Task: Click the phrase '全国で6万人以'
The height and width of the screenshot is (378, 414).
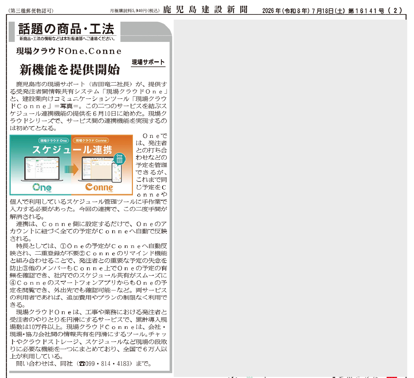Action: 145,349
